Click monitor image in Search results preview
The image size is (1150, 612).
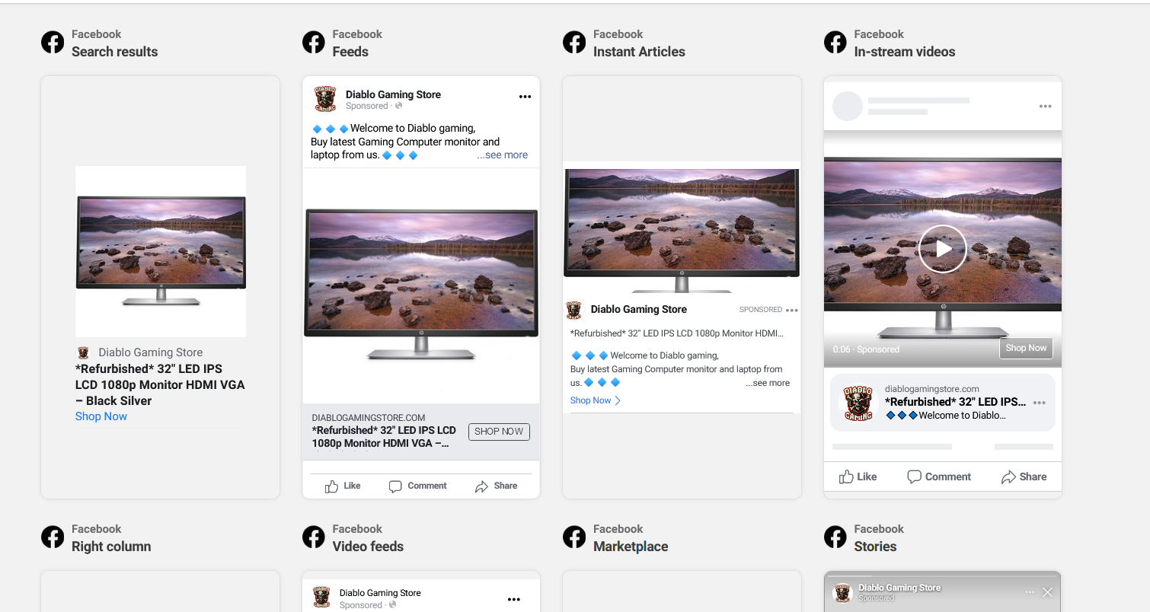tap(161, 251)
